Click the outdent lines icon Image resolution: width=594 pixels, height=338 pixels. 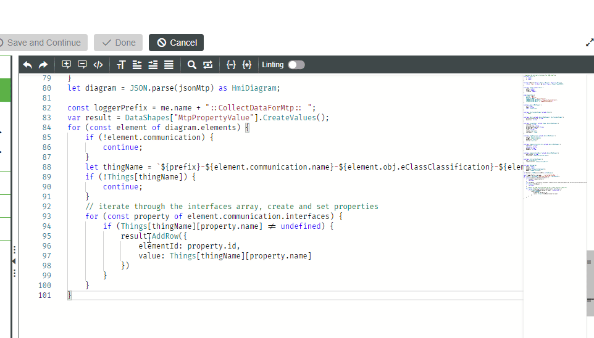tap(136, 65)
